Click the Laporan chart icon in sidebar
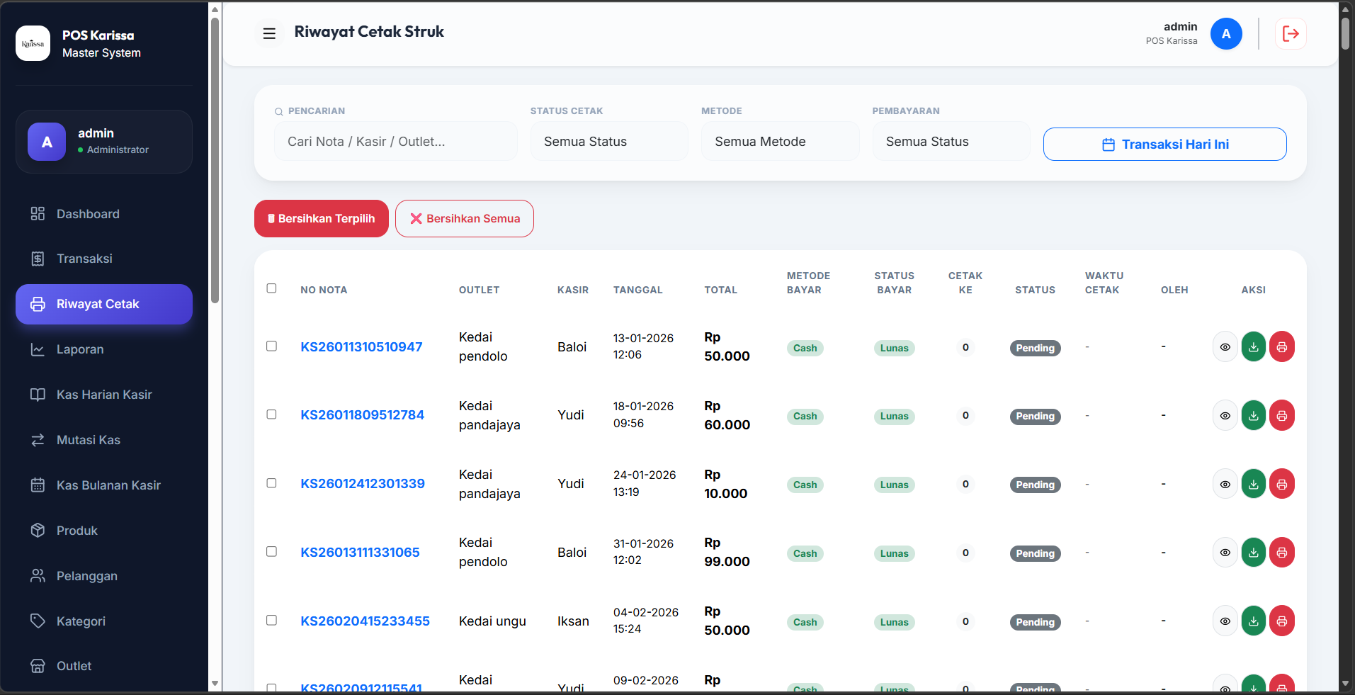The height and width of the screenshot is (695, 1355). (x=38, y=349)
